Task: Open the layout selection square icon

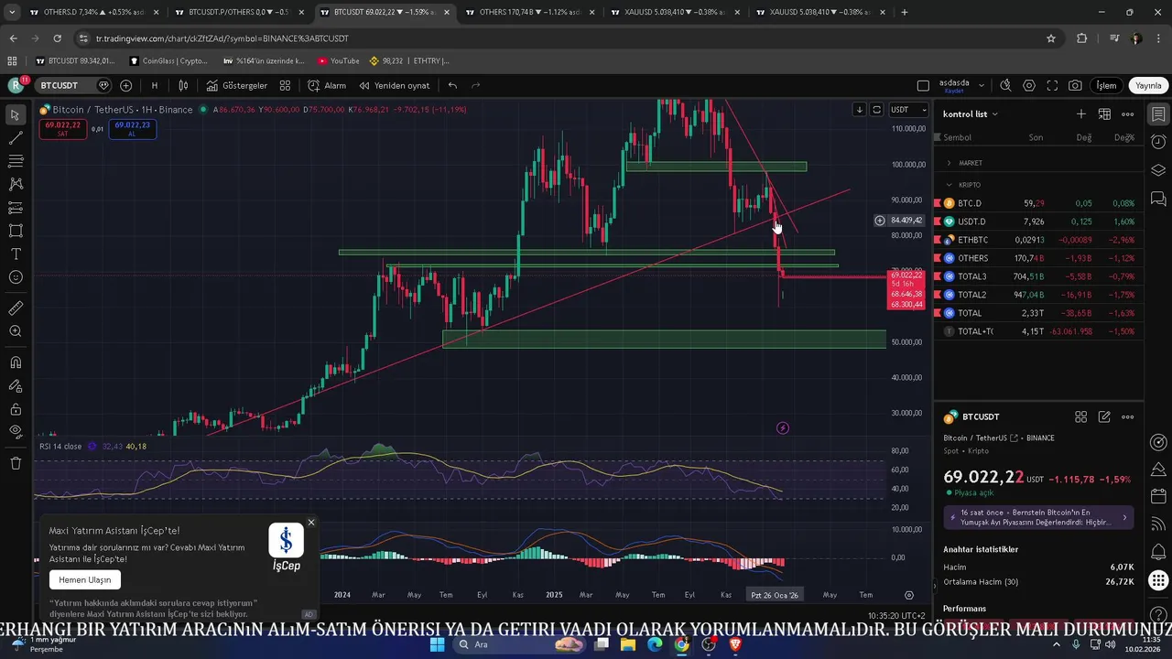Action: (x=923, y=85)
